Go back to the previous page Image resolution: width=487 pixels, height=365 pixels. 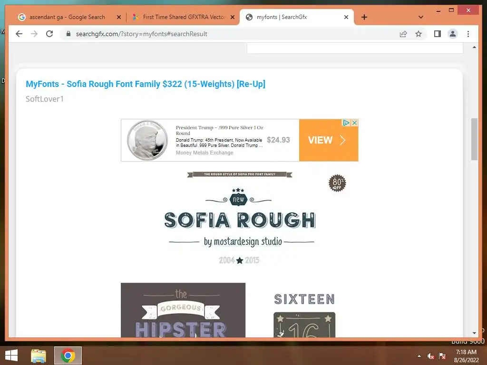(19, 34)
